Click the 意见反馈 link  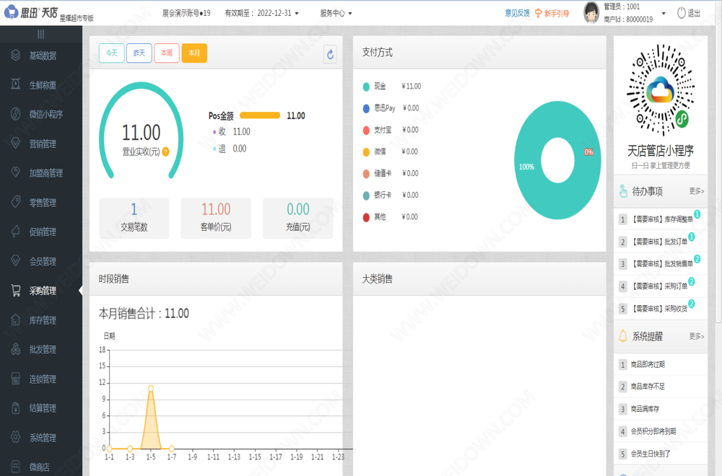517,13
